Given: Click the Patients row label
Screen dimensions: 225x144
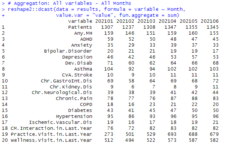Looking at the screenshot, I should click(x=80, y=27).
